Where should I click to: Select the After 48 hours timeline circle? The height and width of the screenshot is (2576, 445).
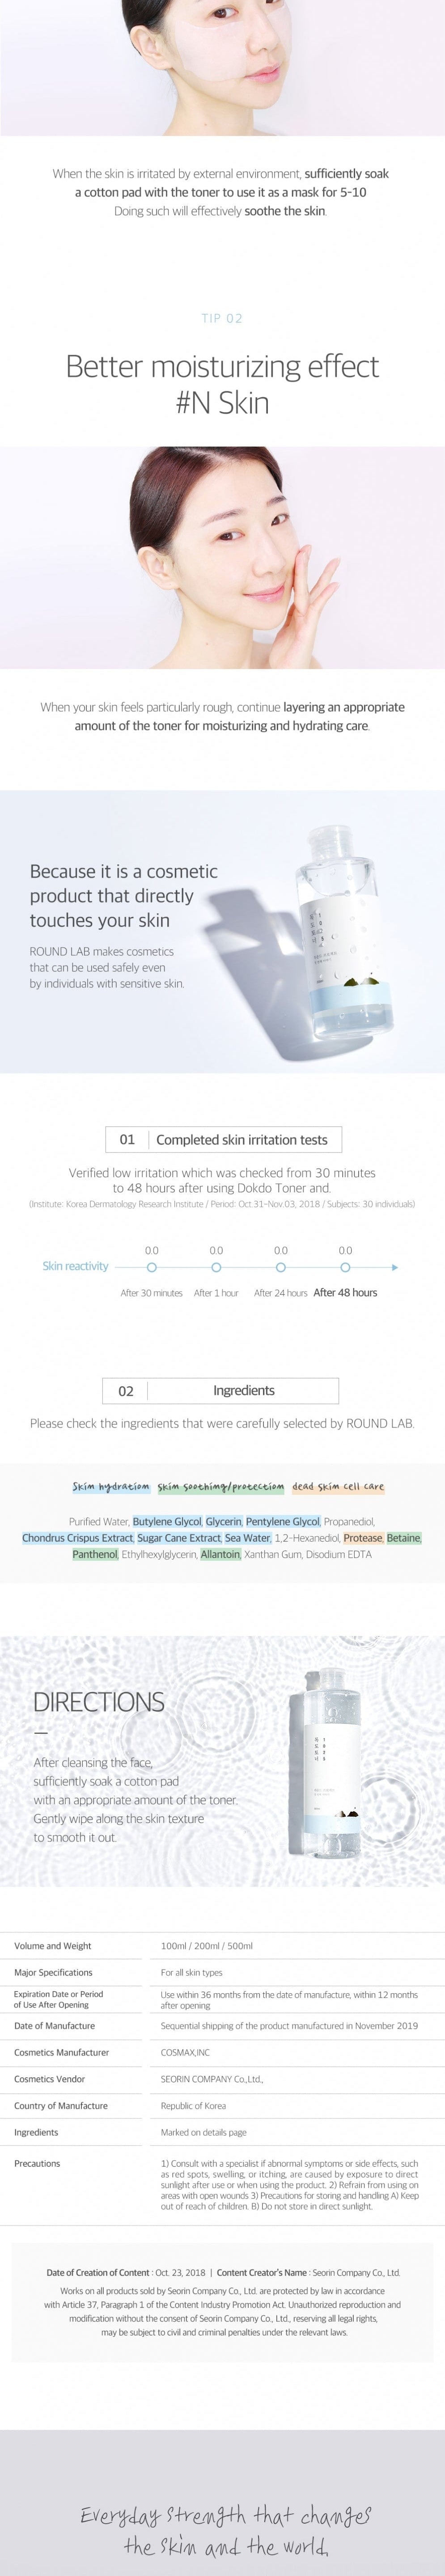[345, 1267]
